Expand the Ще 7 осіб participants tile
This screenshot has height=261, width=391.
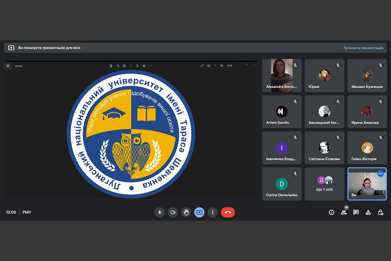tap(325, 184)
